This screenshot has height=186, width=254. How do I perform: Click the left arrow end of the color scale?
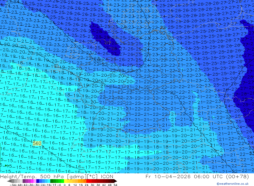pyautogui.click(x=9, y=181)
